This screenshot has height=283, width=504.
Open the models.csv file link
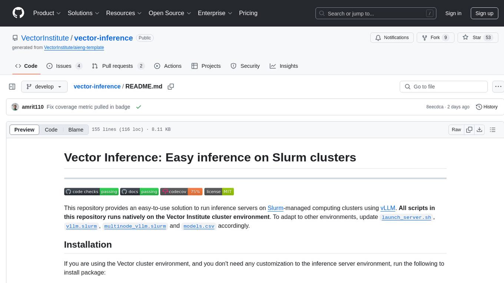[199, 226]
